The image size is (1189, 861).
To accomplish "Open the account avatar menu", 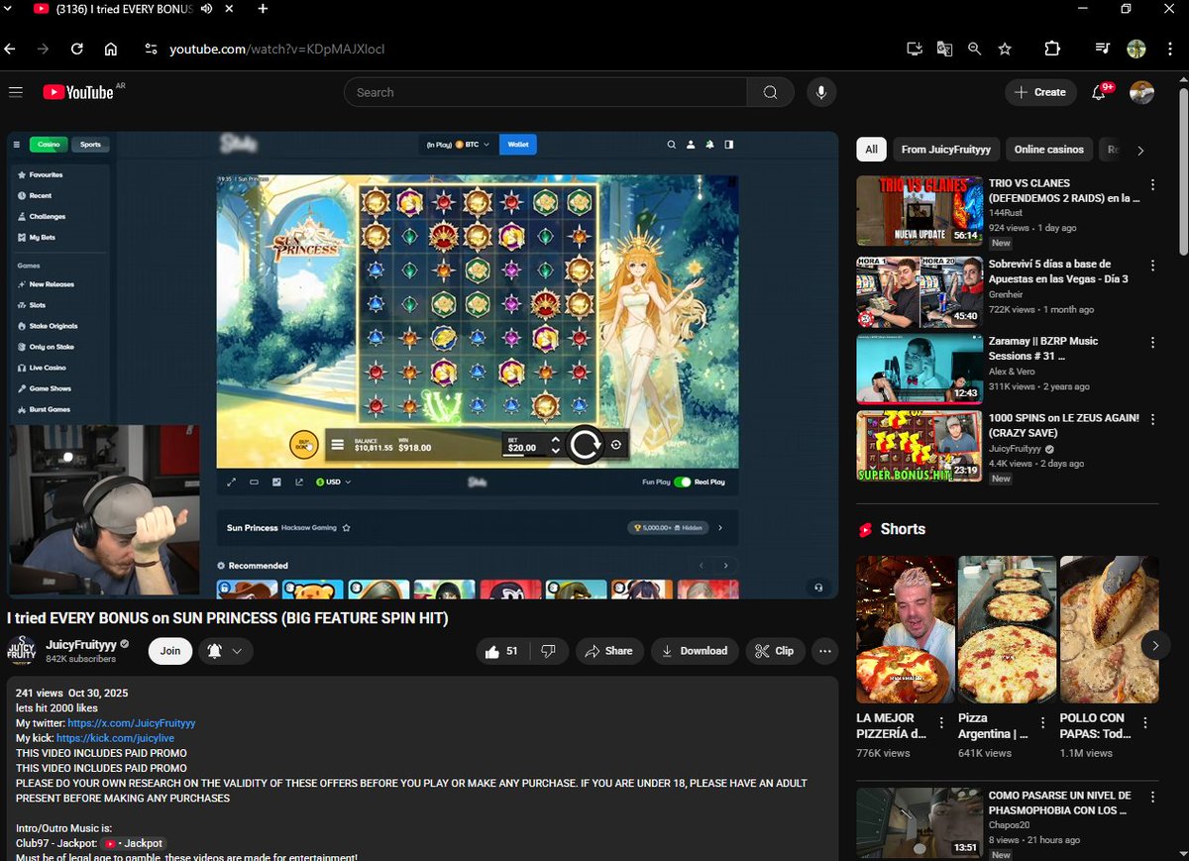I will tap(1141, 92).
